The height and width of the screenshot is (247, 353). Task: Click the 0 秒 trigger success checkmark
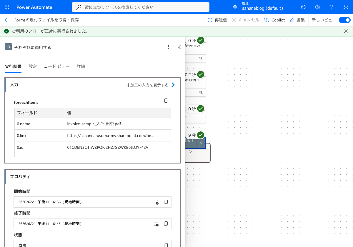coord(201,40)
